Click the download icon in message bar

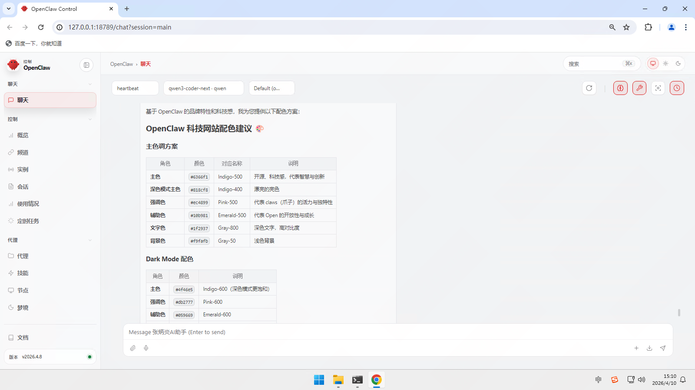(649, 348)
